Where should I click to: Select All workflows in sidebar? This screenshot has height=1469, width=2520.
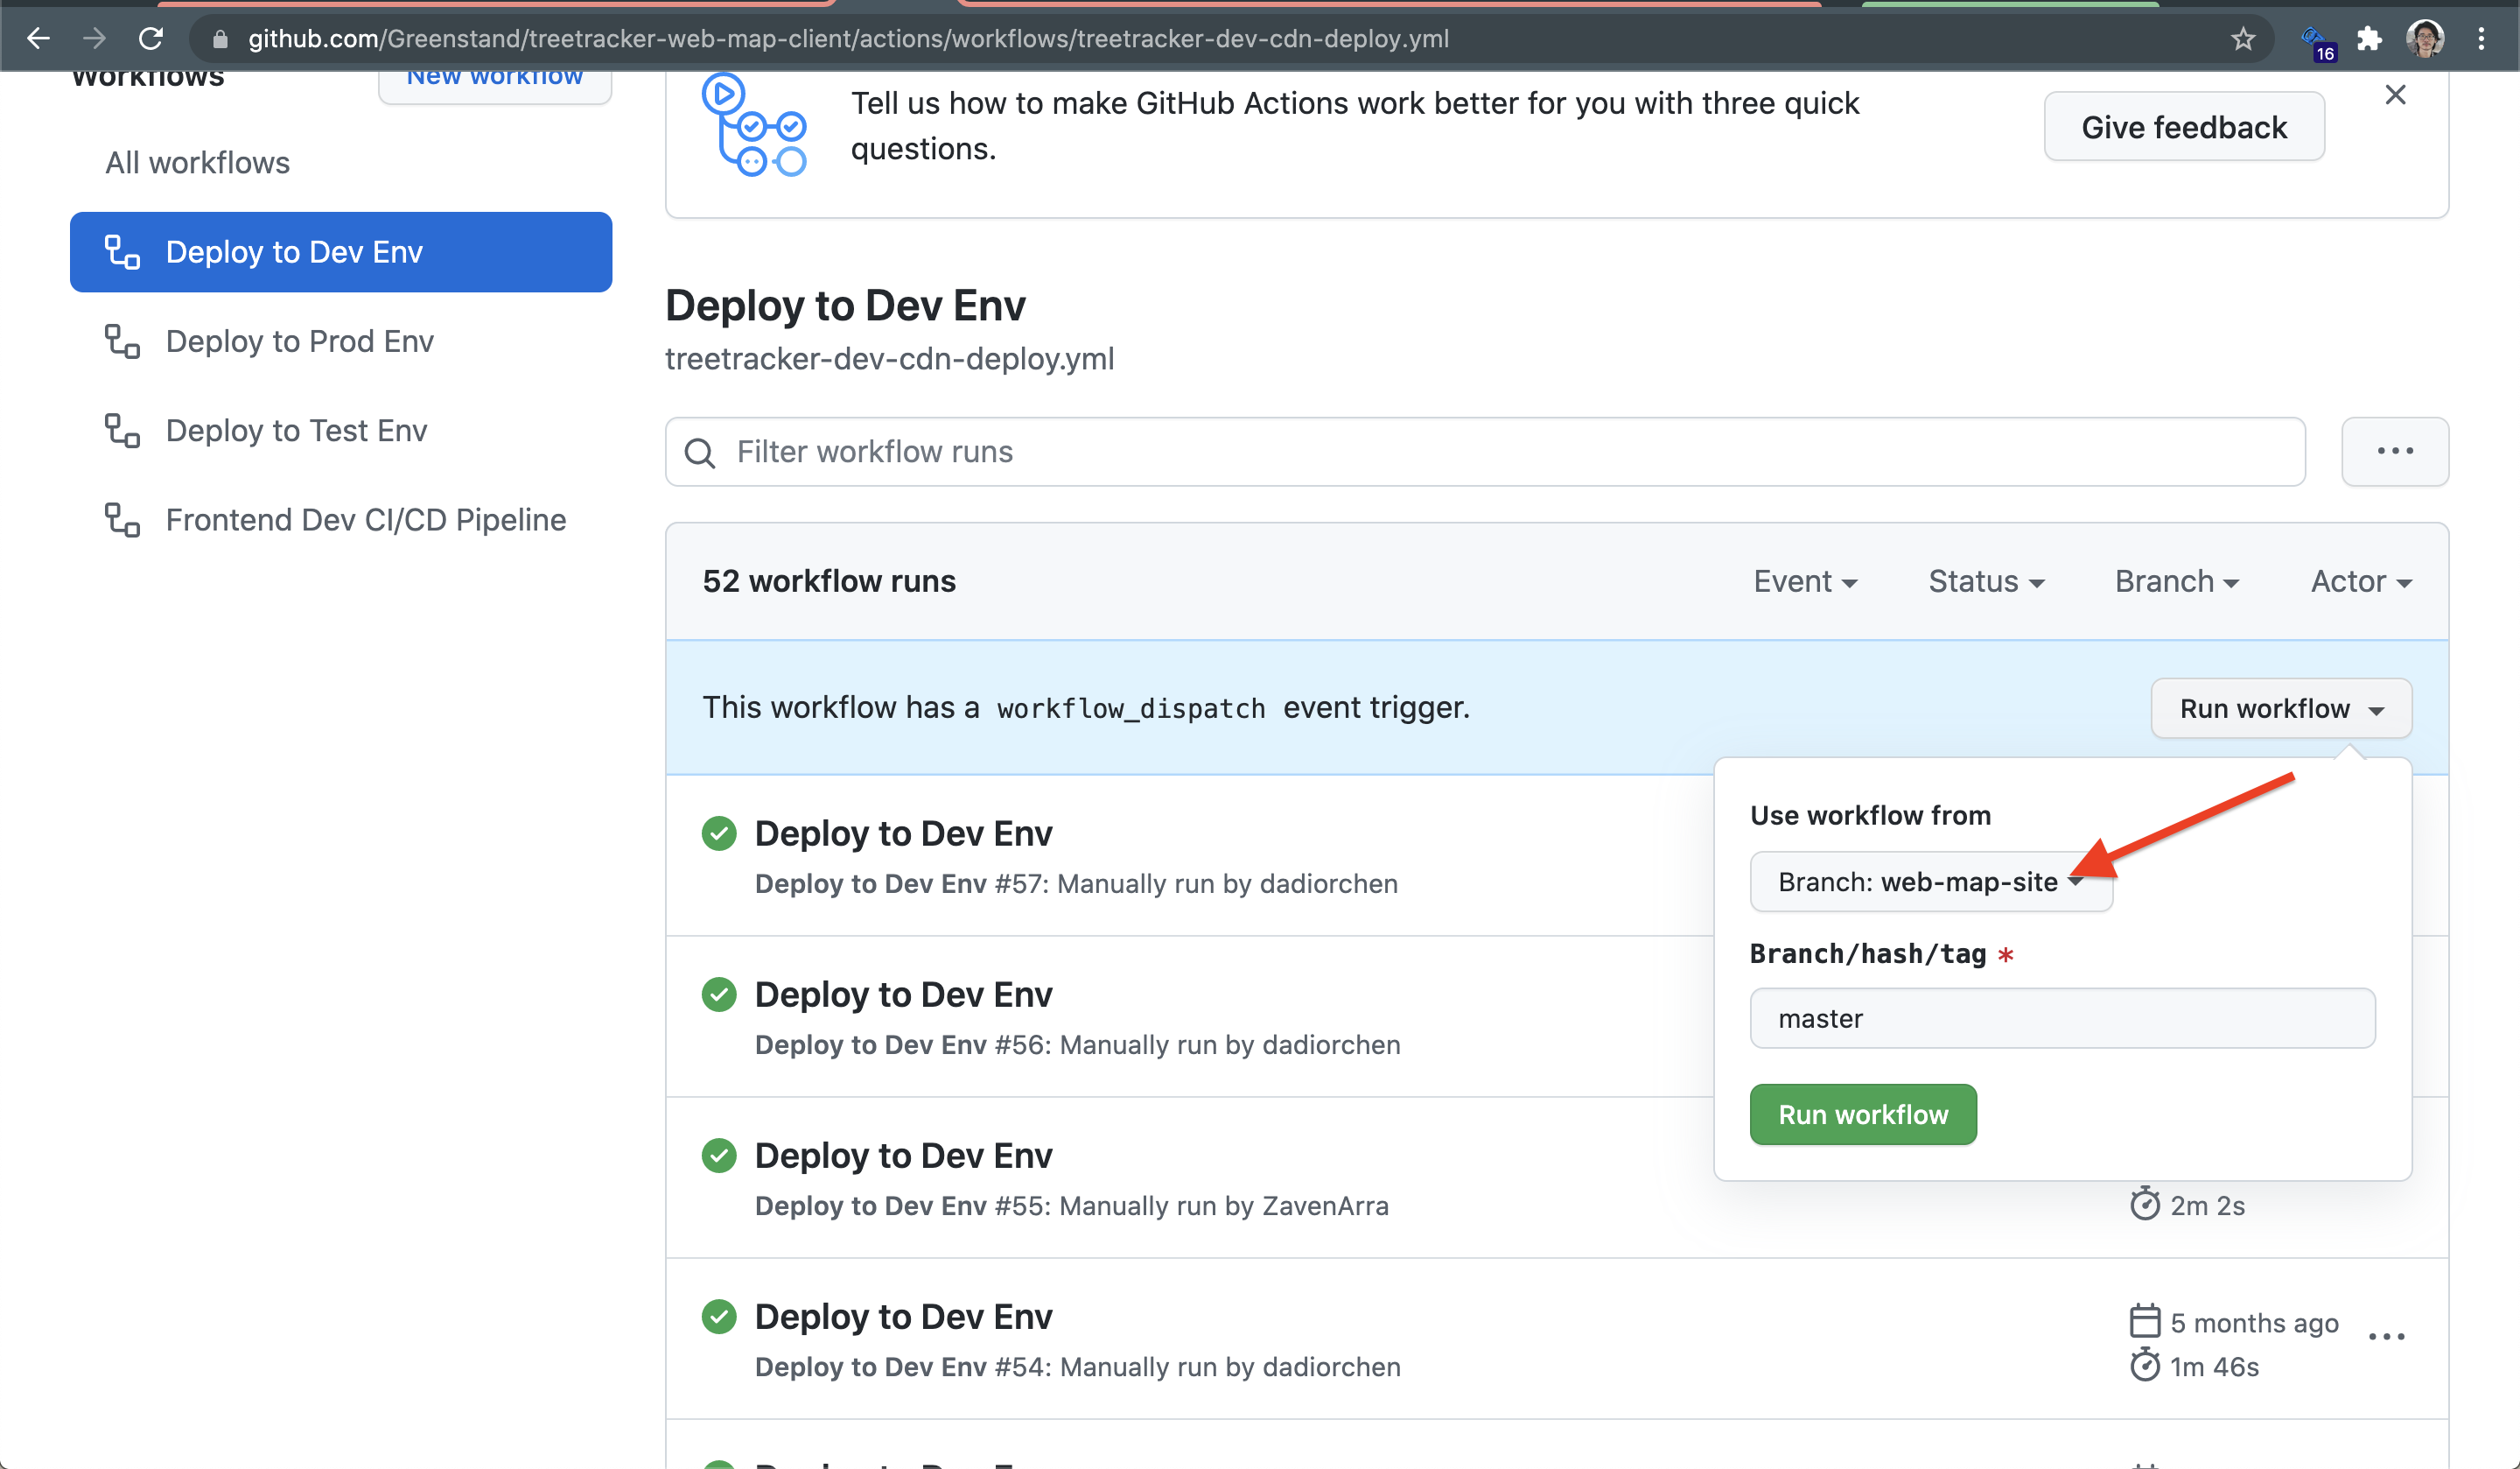(x=198, y=162)
